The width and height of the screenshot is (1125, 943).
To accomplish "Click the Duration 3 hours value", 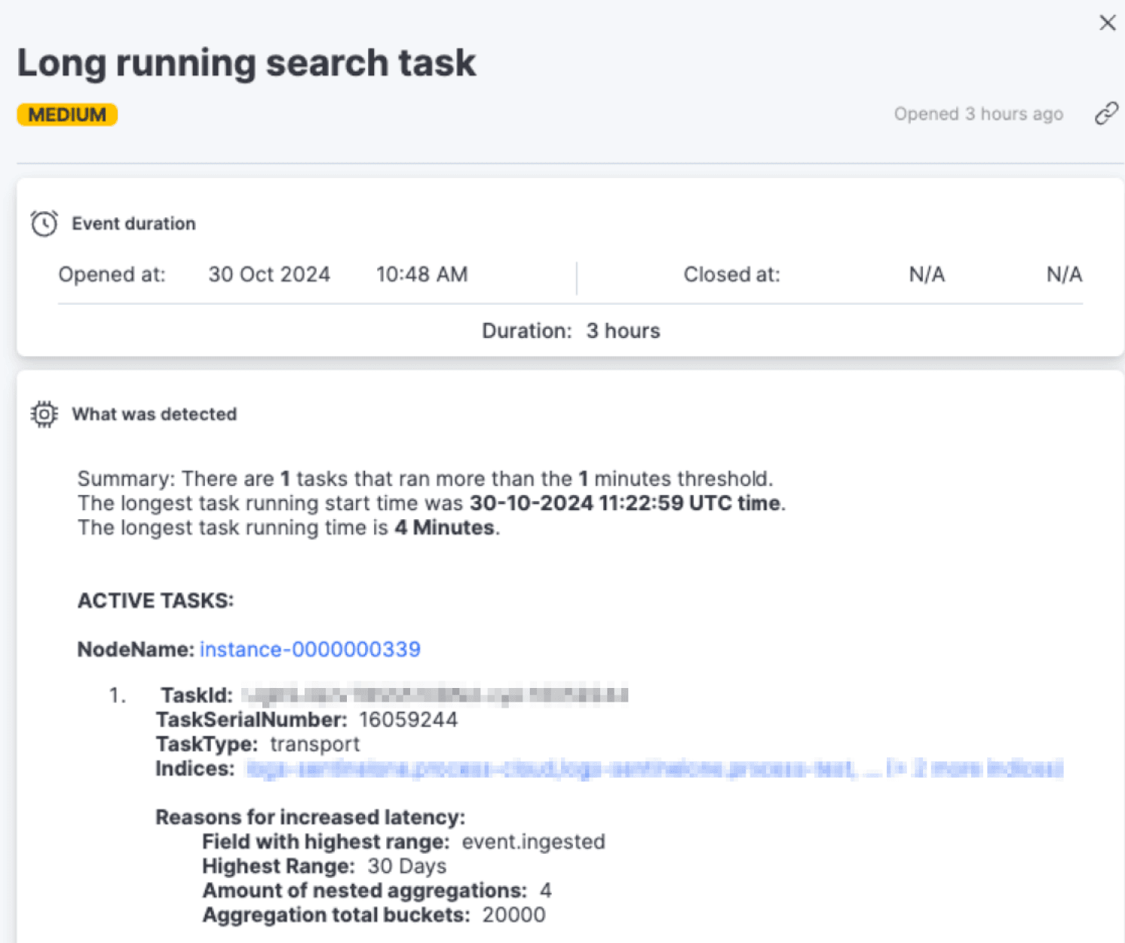I will (x=623, y=331).
